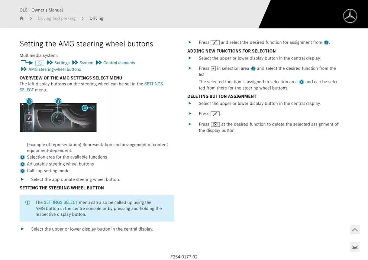368x260 pixels.
Task: Follow the System path link
Action: pyautogui.click(x=86, y=63)
